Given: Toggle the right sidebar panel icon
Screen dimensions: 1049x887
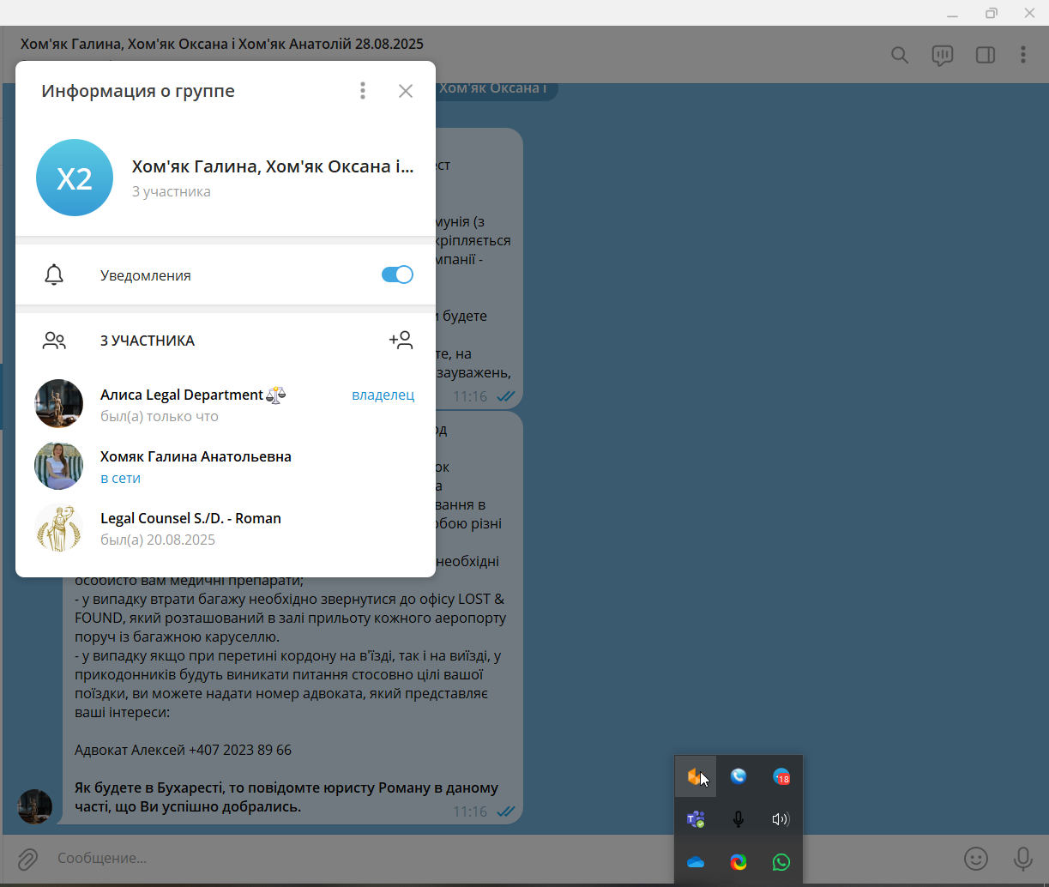Looking at the screenshot, I should [x=986, y=55].
